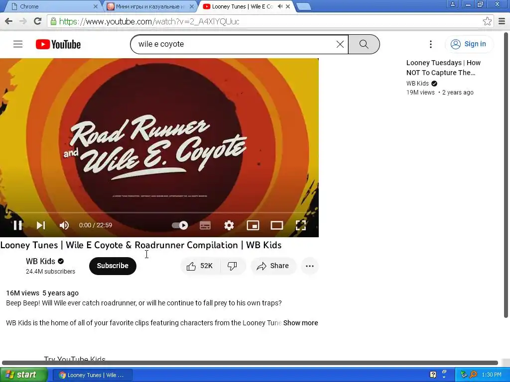Click the vertical page scrollbar
Screen dimensions: 510x382
(506, 175)
